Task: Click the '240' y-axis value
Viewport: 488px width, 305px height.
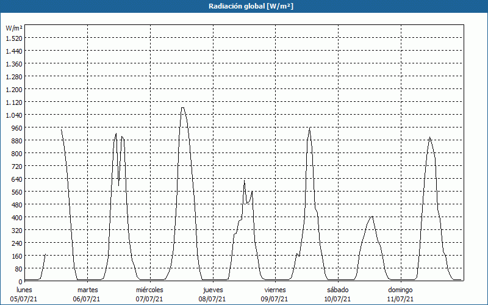Action: [16, 243]
